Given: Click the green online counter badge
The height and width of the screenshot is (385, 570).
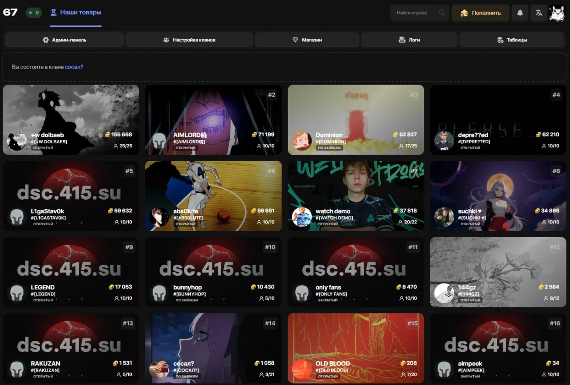Looking at the screenshot, I should pos(34,12).
